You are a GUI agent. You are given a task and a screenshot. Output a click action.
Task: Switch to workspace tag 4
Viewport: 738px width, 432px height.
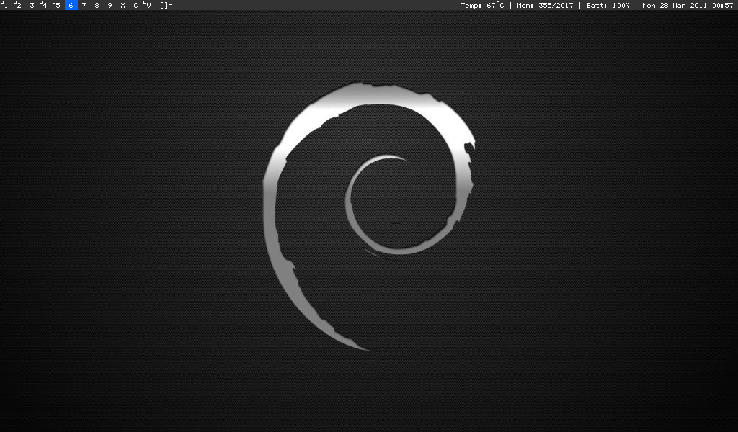pos(44,5)
